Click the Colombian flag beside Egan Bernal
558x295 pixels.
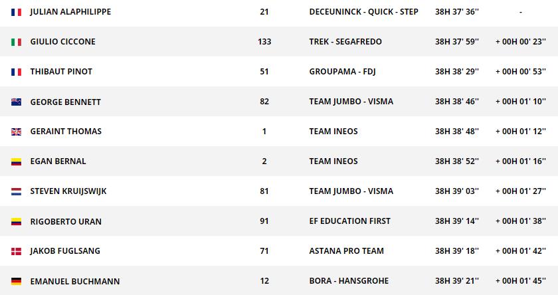[16, 161]
